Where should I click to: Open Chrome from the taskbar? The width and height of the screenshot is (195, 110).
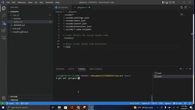(78, 108)
